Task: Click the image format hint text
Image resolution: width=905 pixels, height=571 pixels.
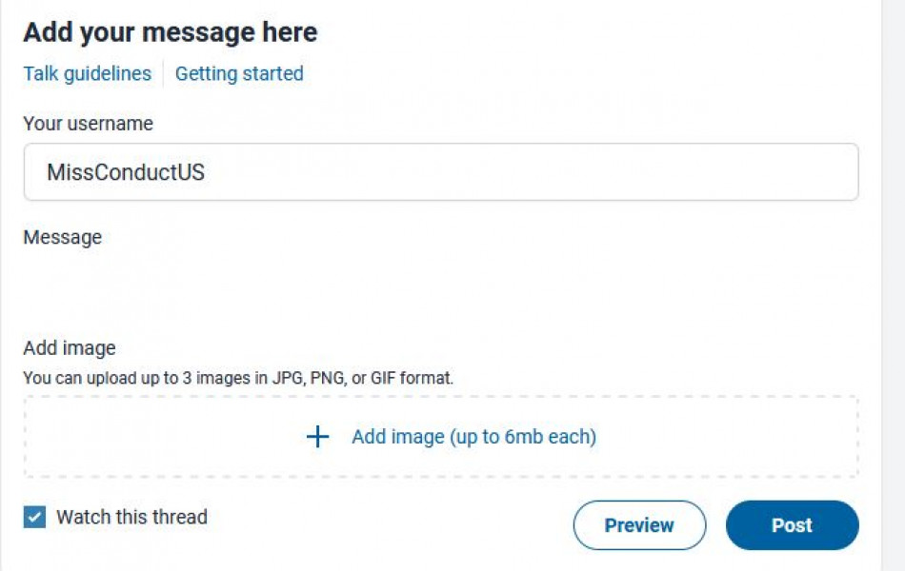Action: 238,378
